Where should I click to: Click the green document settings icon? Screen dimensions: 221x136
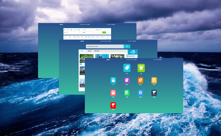[127, 93]
